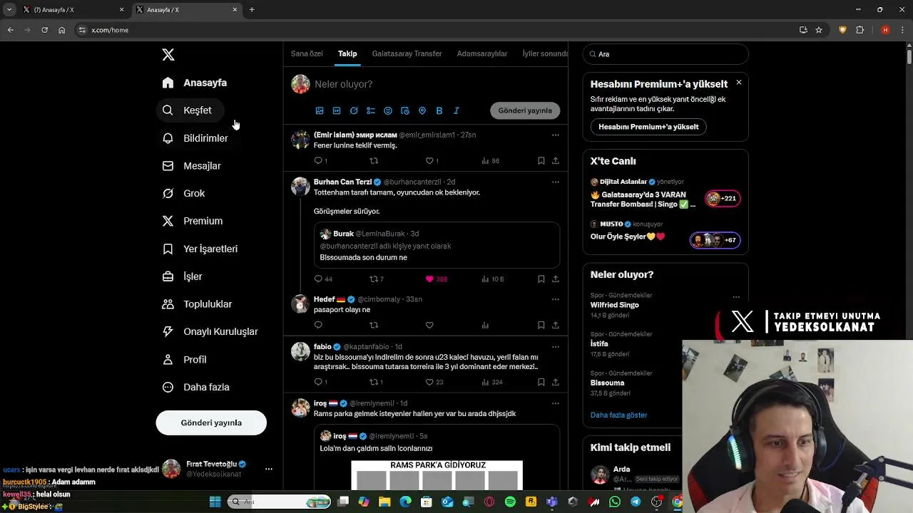Screen dimensions: 913x513
Task: Open İşler jobs page
Action: coord(183,276)
